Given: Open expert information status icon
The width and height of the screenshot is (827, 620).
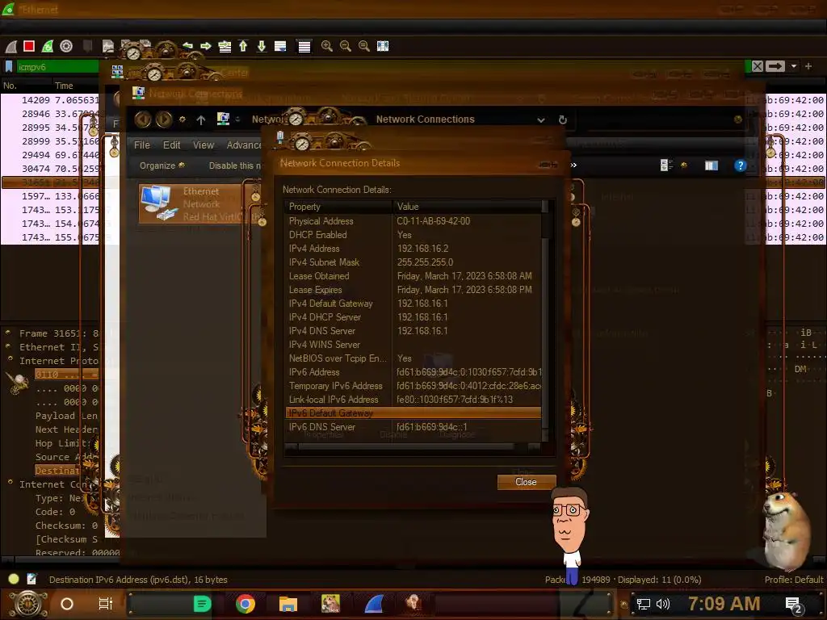Looking at the screenshot, I should point(14,580).
